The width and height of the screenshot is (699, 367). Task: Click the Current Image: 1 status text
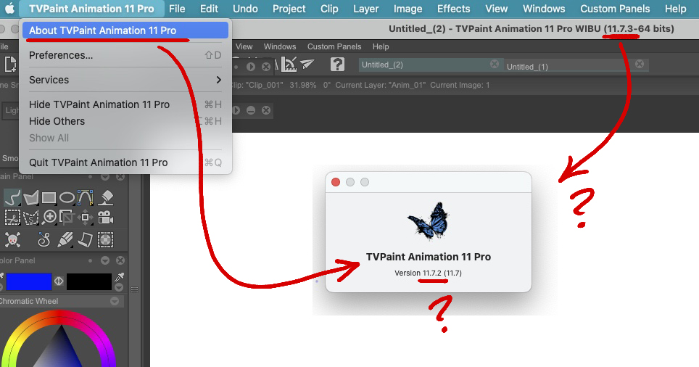(460, 85)
